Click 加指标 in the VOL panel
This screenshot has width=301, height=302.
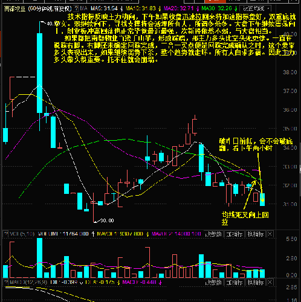[x=234, y=234]
